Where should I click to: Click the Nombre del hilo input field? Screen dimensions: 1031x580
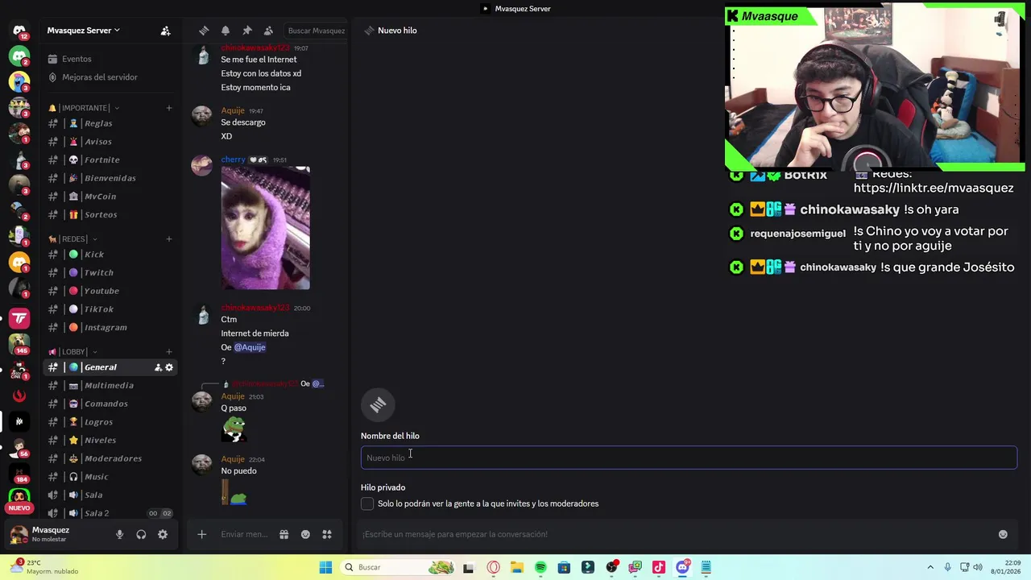click(x=689, y=458)
